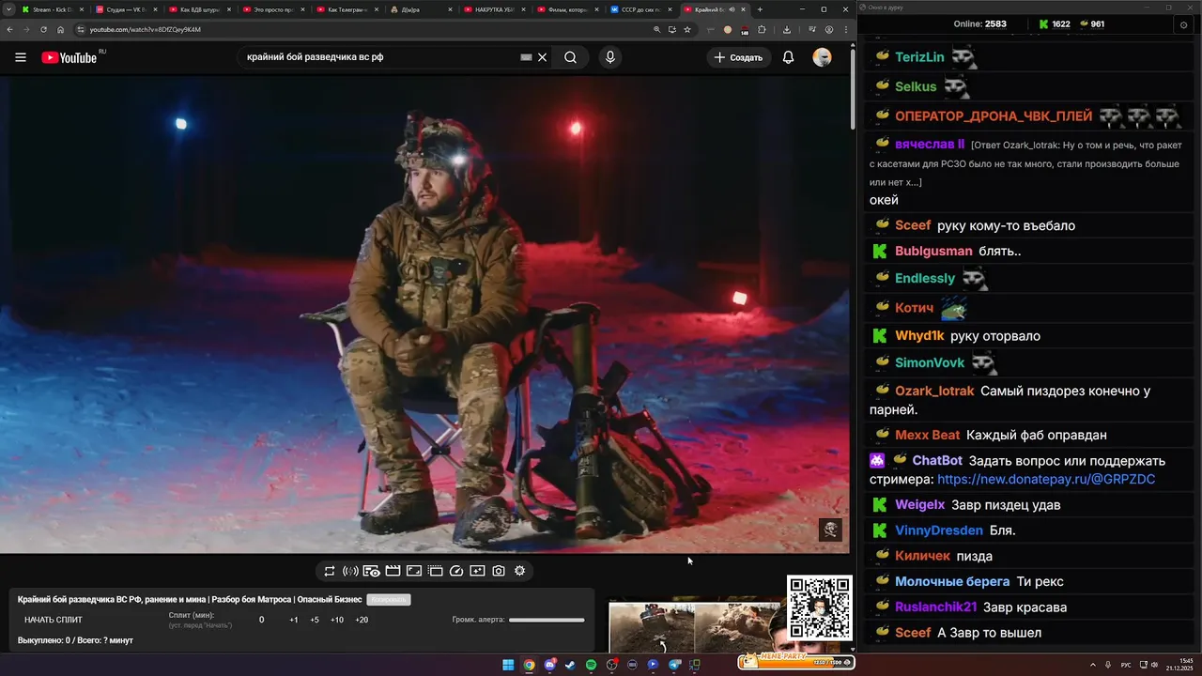Image resolution: width=1202 pixels, height=676 pixels.
Task: Click the НАЧАТЬ СПЛИТ button
Action: (x=54, y=620)
